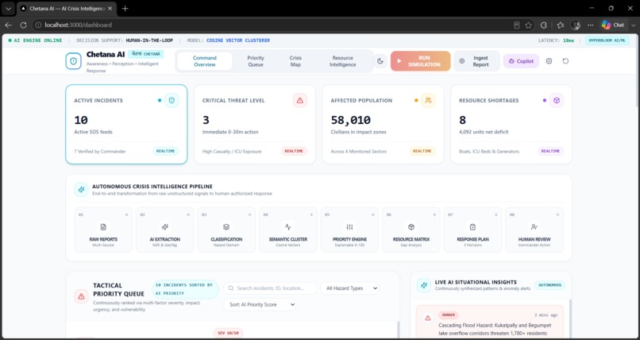
Task: Click the REALTIME badge on Active Incidents
Action: click(x=166, y=151)
